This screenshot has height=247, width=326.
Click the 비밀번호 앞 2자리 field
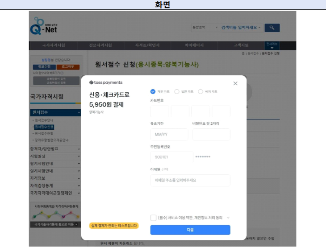click(x=211, y=134)
